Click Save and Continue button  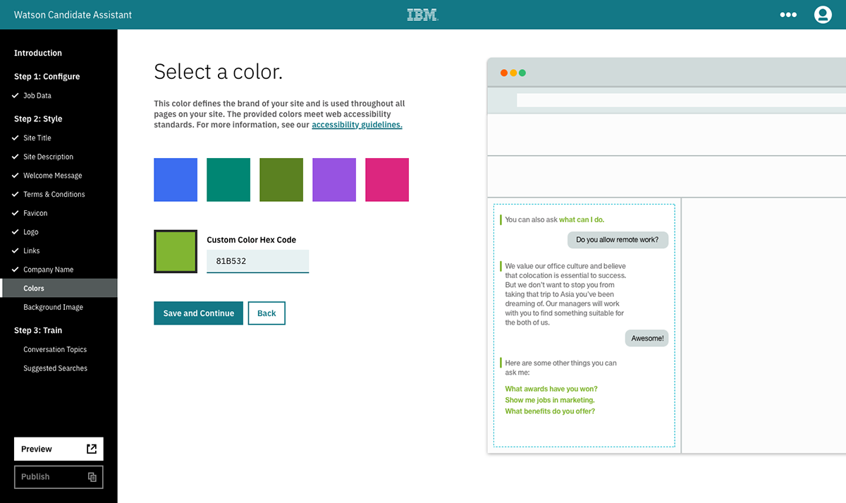click(x=198, y=313)
